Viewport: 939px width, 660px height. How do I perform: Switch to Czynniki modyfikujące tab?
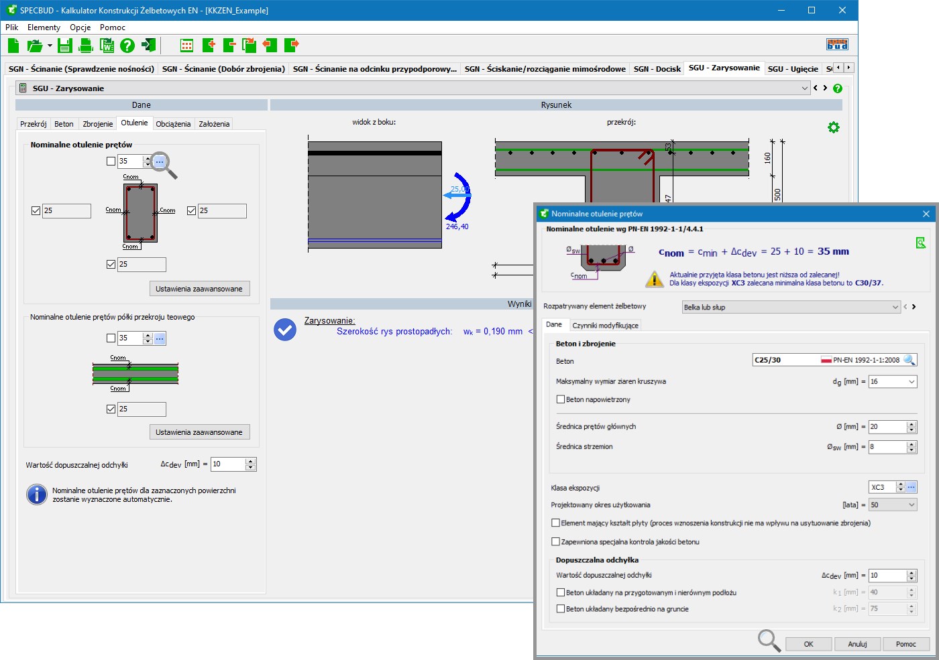pyautogui.click(x=605, y=325)
